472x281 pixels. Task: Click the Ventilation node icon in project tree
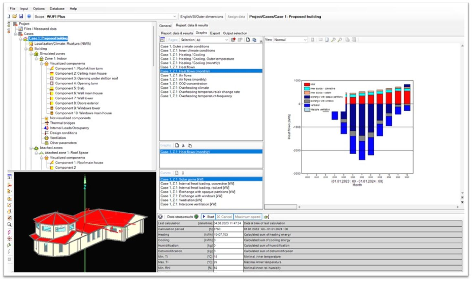tap(47, 138)
